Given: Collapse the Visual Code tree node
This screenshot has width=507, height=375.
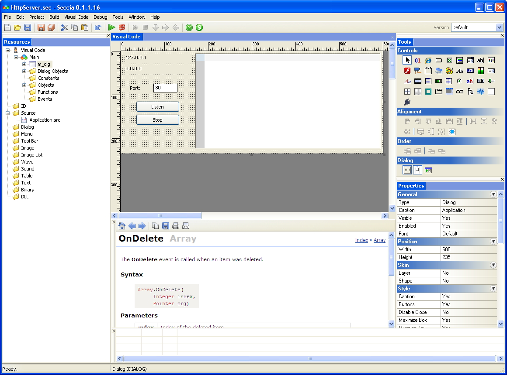Looking at the screenshot, I should point(8,50).
